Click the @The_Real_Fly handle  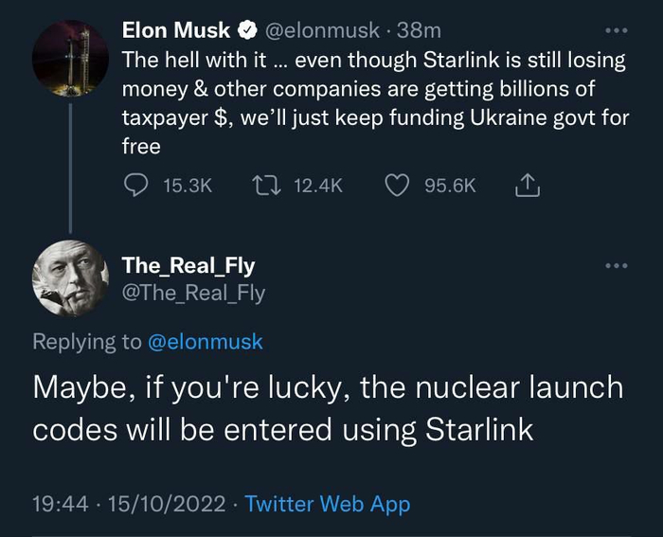click(x=193, y=294)
